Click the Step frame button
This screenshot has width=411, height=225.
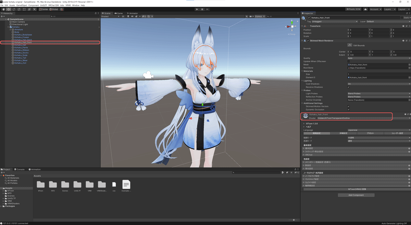point(208,9)
